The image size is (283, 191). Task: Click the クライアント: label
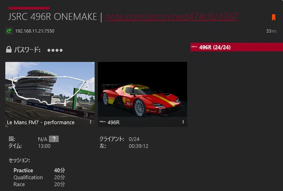[112, 139]
